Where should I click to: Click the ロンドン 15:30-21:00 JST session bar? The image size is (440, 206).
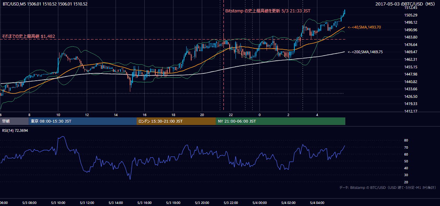coord(176,121)
